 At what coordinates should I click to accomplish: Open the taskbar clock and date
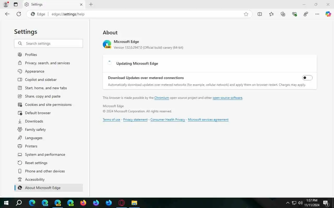click(312, 203)
